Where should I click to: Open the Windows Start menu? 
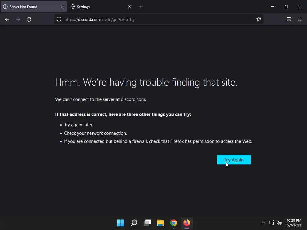(121, 223)
